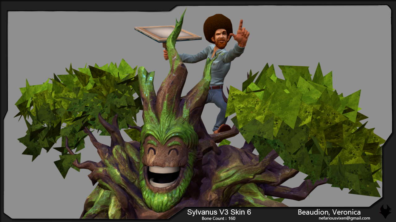396x222 pixels.
Task: Click the "Sylvanus V3 Skin 6" title text
Action: pyautogui.click(x=219, y=212)
